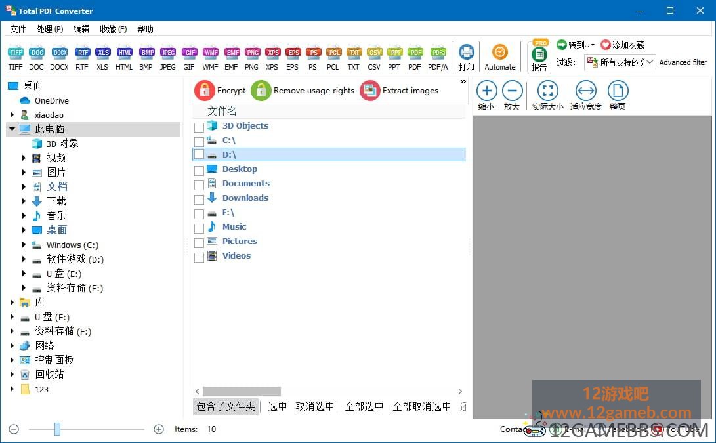Show more toolbar actions chevron

[463, 82]
